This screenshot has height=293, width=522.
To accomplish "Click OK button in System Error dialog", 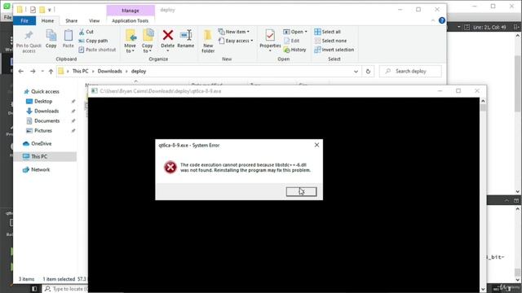I will [301, 191].
